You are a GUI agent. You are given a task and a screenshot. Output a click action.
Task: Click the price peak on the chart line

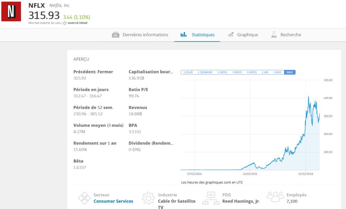tap(309, 97)
